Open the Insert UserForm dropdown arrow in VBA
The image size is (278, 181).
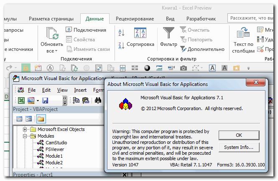(38, 101)
